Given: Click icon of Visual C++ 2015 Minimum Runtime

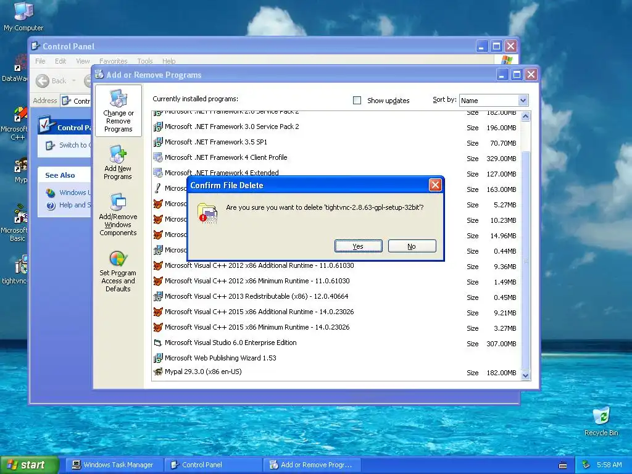Looking at the screenshot, I should (x=158, y=327).
